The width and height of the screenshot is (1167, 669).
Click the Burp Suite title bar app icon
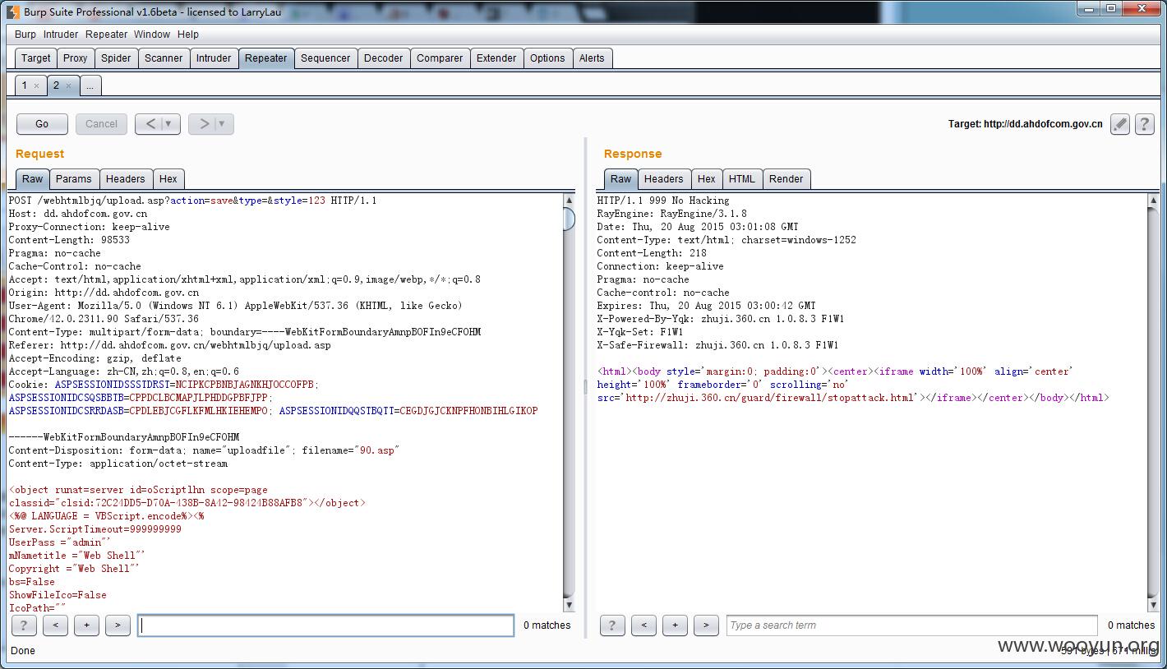[12, 11]
